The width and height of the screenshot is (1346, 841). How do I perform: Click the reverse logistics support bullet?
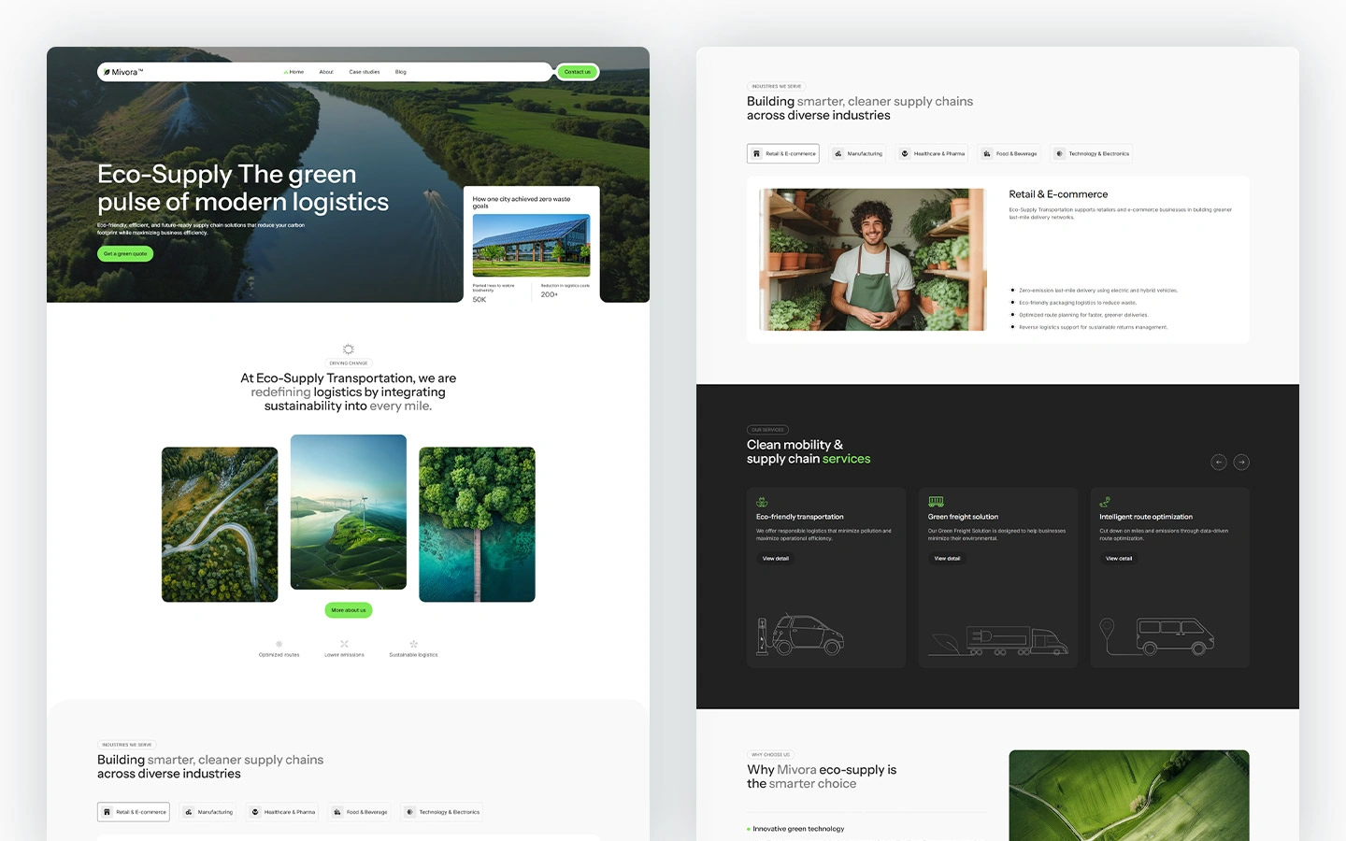(1089, 327)
